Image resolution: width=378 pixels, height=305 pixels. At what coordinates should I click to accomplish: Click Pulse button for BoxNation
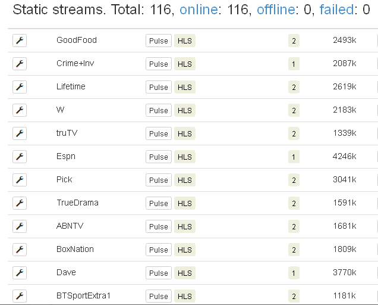(x=159, y=249)
